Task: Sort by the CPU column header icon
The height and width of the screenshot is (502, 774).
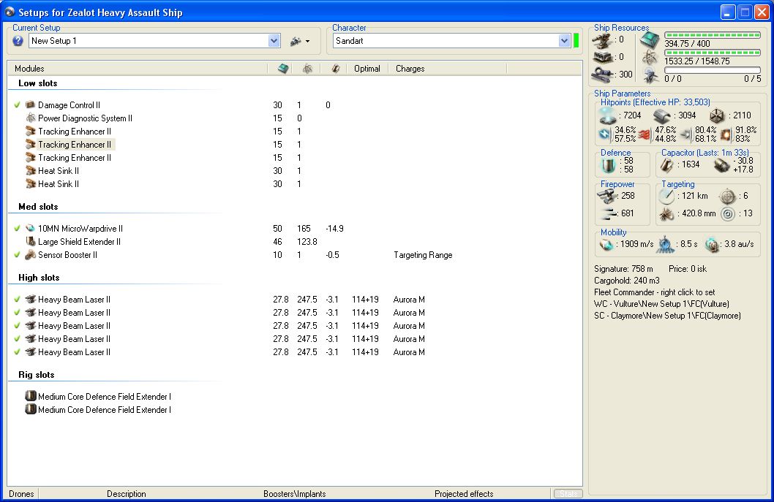Action: 283,69
